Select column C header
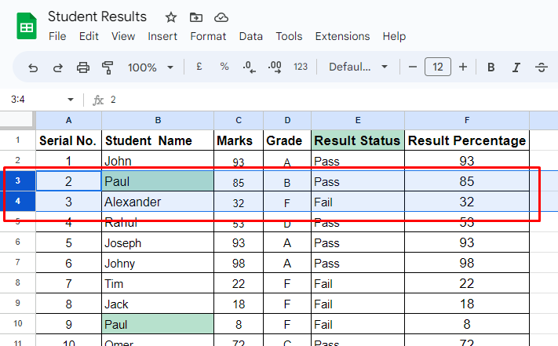 point(239,120)
